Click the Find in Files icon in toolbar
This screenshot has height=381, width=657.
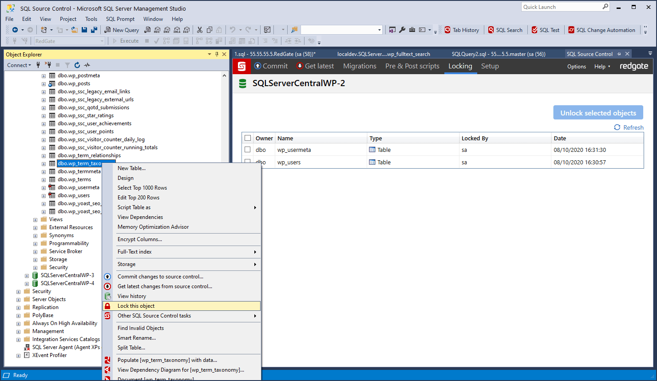294,30
